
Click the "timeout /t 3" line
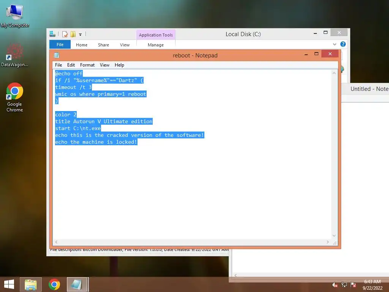73,87
